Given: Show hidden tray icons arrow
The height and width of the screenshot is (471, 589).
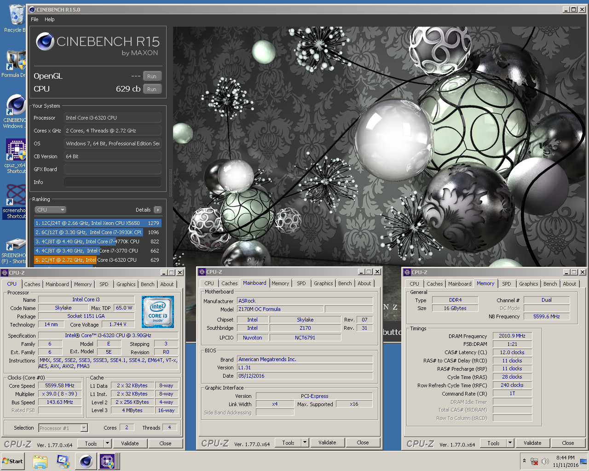Looking at the screenshot, I should point(524,461).
